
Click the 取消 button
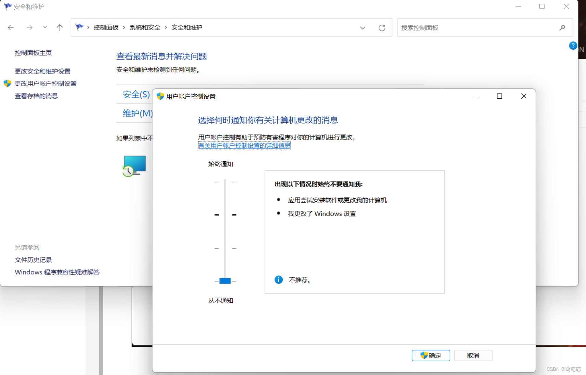[x=473, y=355]
